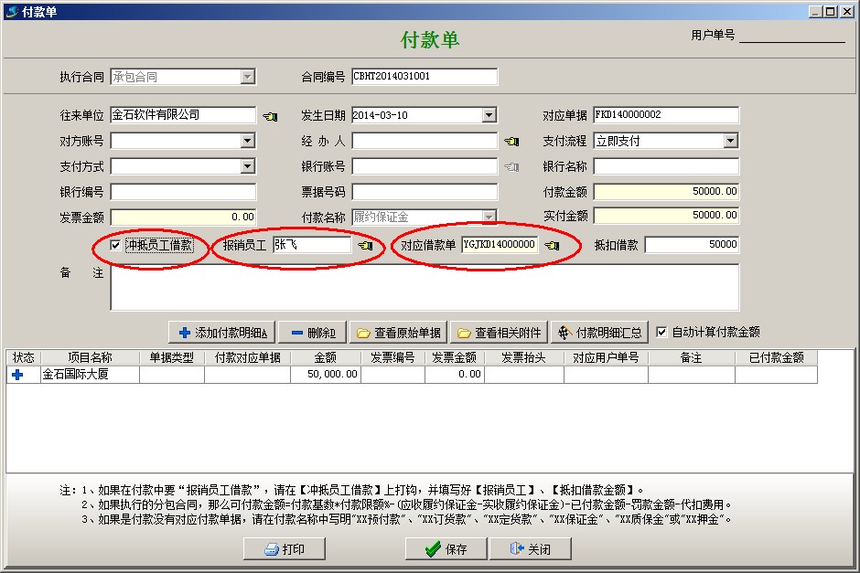Click 查看原始单据 folder button
860x573 pixels.
pyautogui.click(x=399, y=333)
